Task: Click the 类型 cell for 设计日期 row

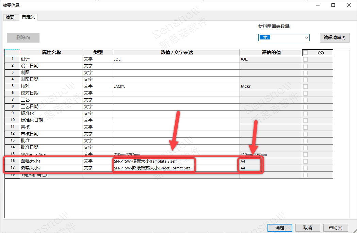Action: pyautogui.click(x=97, y=66)
